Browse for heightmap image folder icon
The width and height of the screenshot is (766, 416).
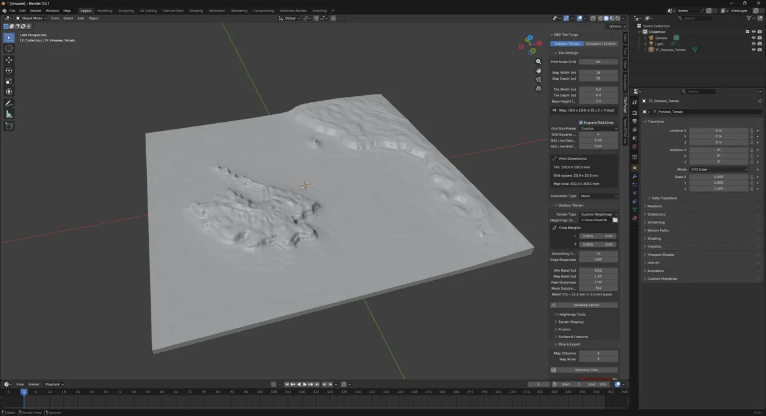(x=615, y=220)
